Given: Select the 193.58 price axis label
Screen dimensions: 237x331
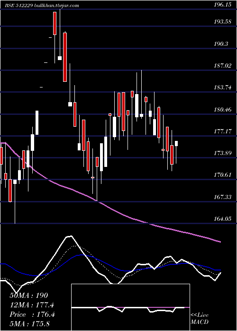Looking at the screenshot, I should (x=222, y=22).
